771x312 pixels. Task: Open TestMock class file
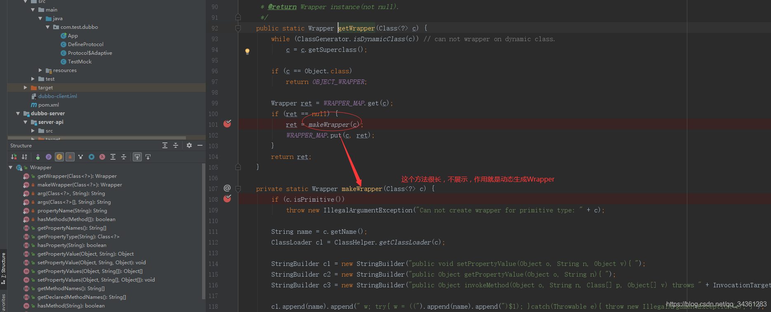coord(80,62)
